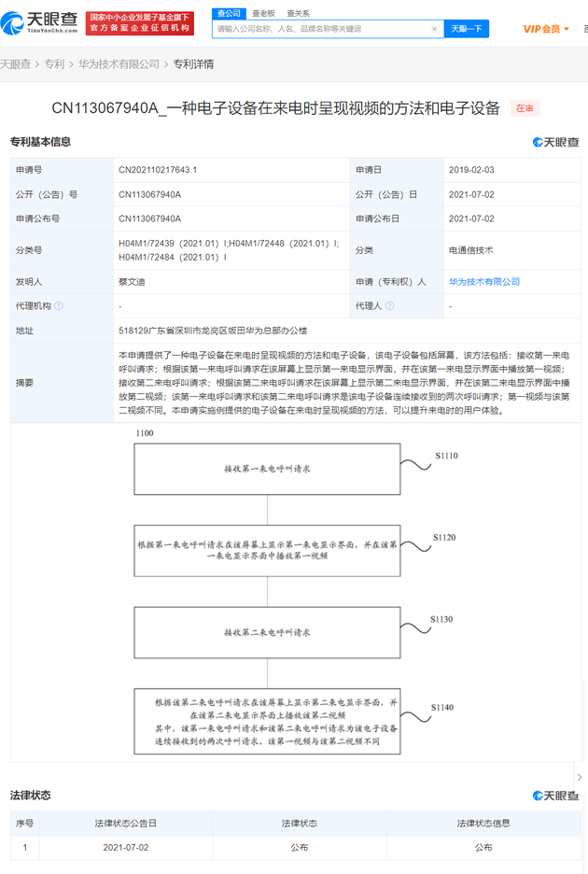Image resolution: width=588 pixels, height=874 pixels.
Task: Clear the search box with x icon
Action: 434,29
